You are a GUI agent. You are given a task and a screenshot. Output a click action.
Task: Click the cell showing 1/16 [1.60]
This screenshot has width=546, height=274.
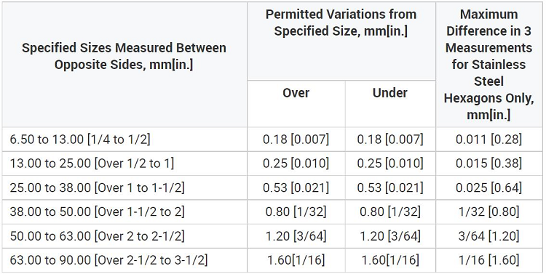pyautogui.click(x=488, y=260)
